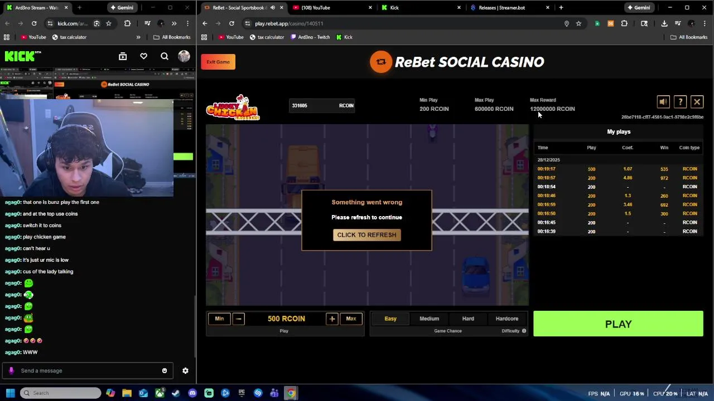Go back in the ReBet browser window
714x401 pixels.
[x=205, y=23]
